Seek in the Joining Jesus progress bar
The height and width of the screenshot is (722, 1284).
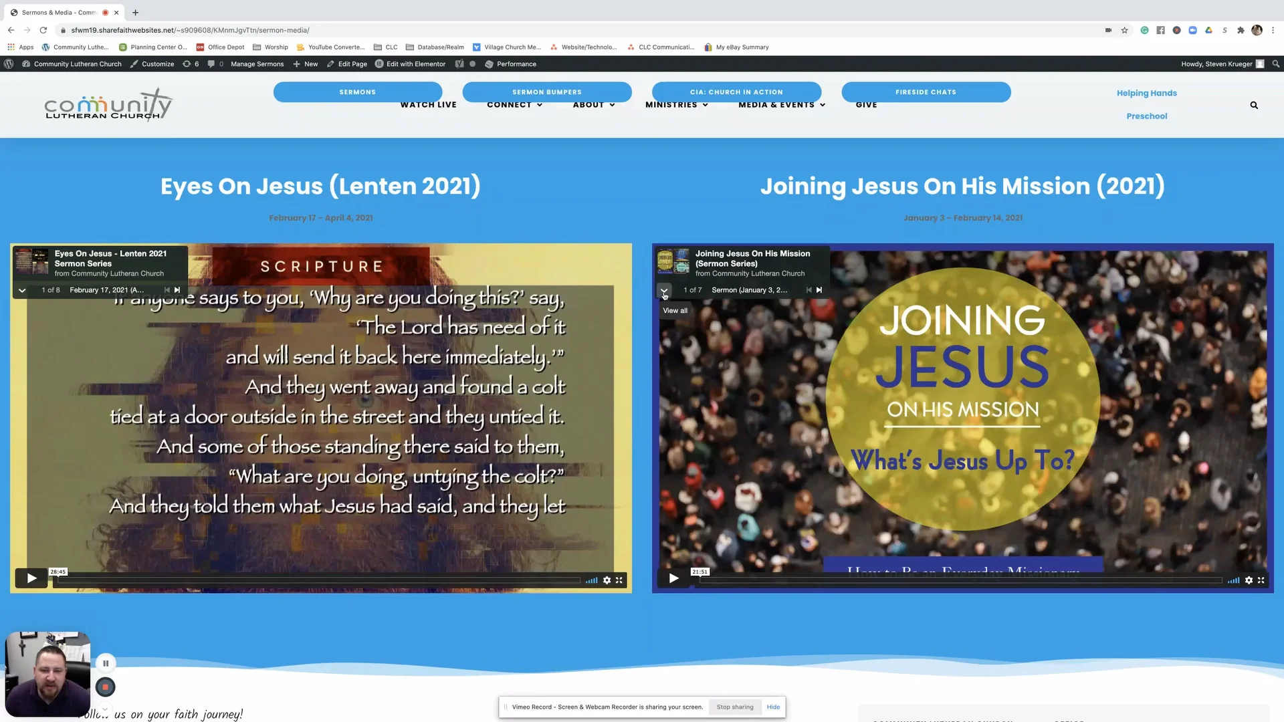tap(961, 580)
